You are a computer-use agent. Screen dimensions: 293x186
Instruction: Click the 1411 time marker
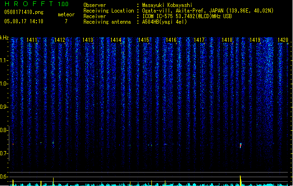tap(32, 40)
